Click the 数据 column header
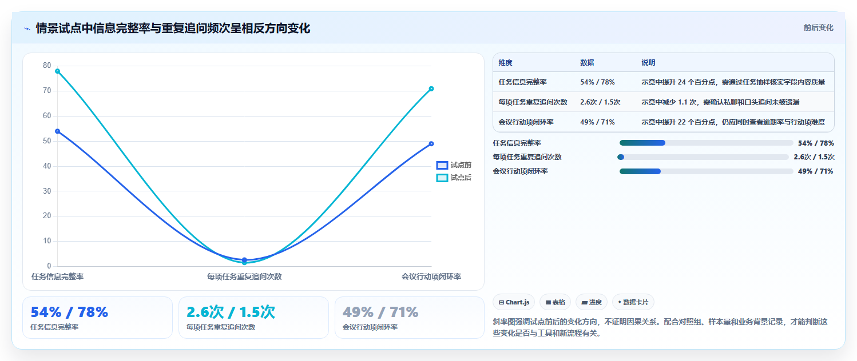This screenshot has height=361, width=857. click(587, 63)
